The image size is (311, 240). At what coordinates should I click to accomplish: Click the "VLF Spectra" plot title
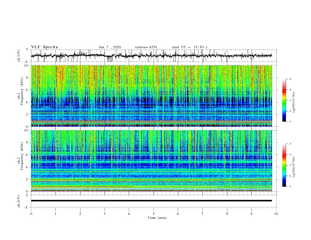(x=44, y=47)
